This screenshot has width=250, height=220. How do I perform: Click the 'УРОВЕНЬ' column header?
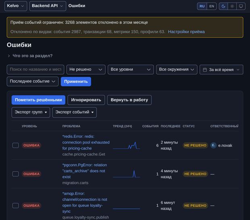tap(29, 126)
